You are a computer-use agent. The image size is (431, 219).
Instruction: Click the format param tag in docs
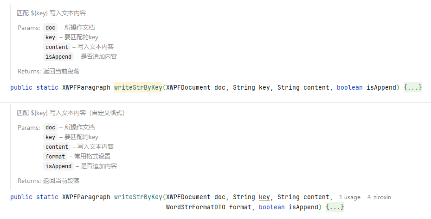55,156
